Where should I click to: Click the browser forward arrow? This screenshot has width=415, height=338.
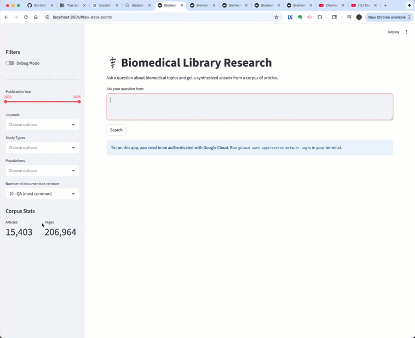[x=16, y=17]
